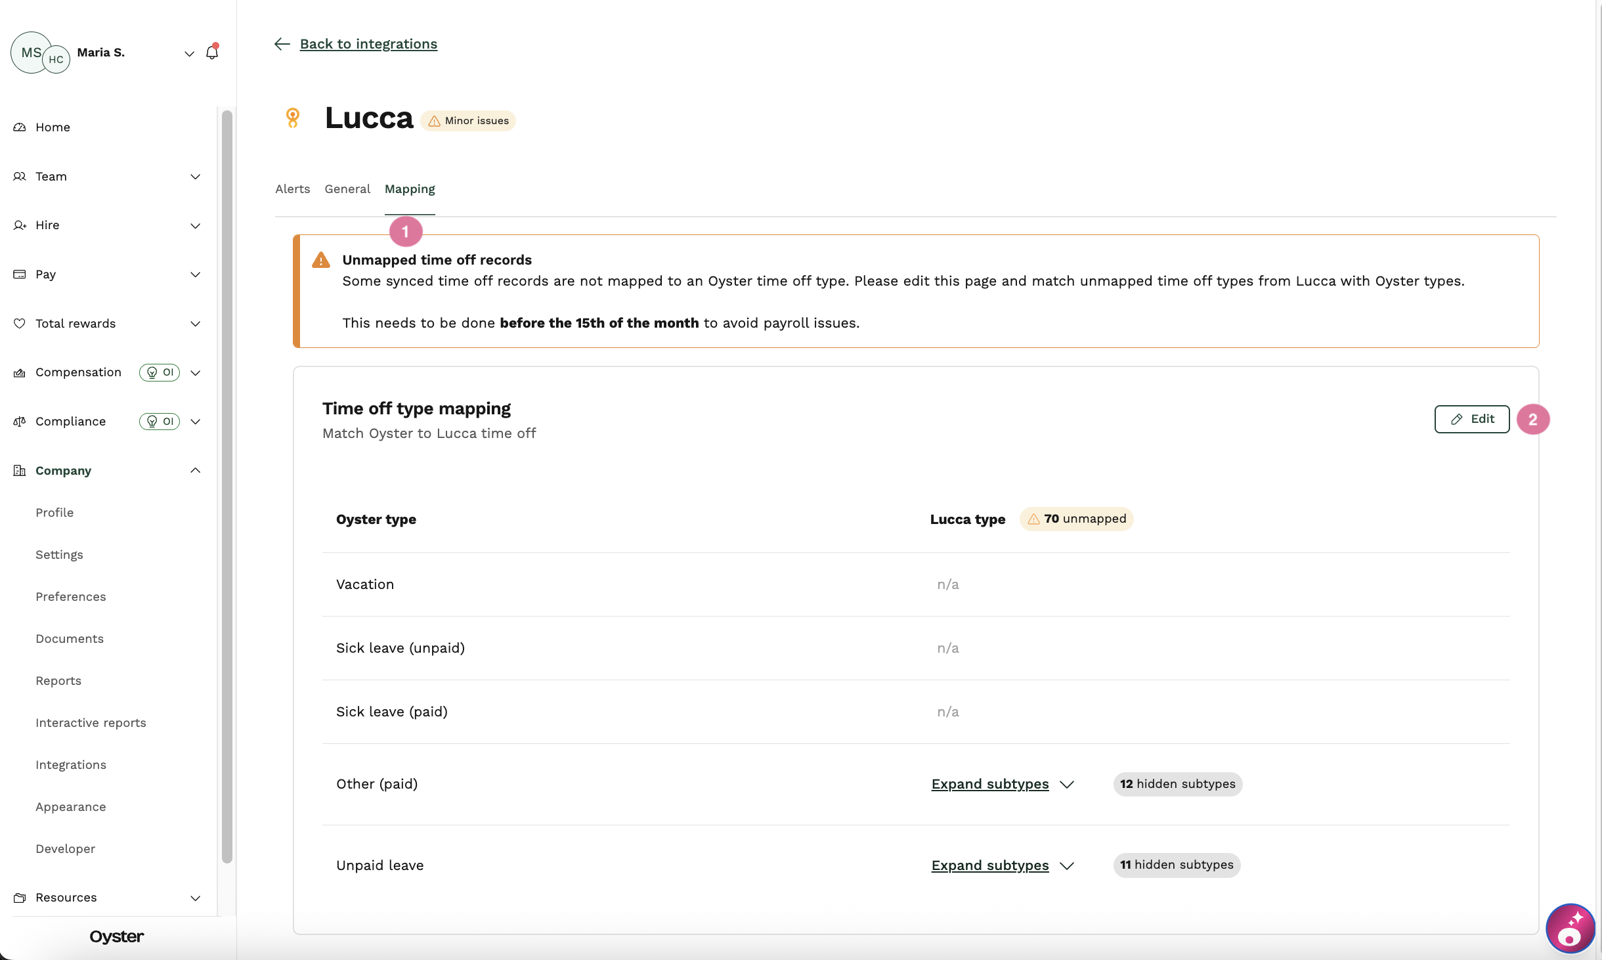The image size is (1602, 960).
Task: Open the Maria S. account dropdown
Action: (189, 53)
